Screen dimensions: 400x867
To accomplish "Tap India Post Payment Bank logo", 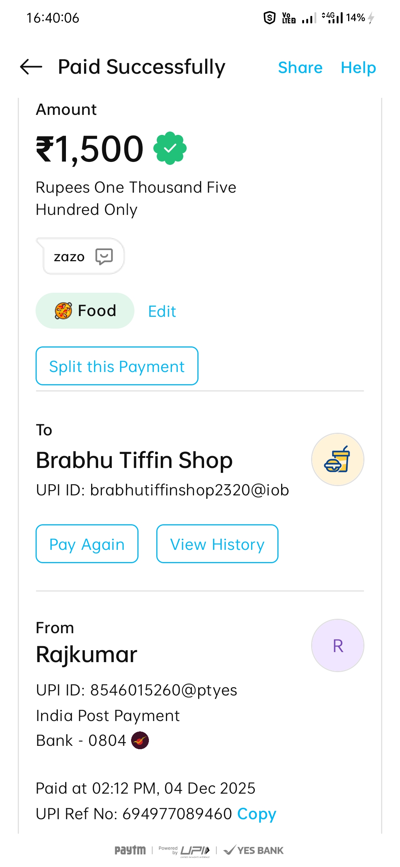I will 140,740.
